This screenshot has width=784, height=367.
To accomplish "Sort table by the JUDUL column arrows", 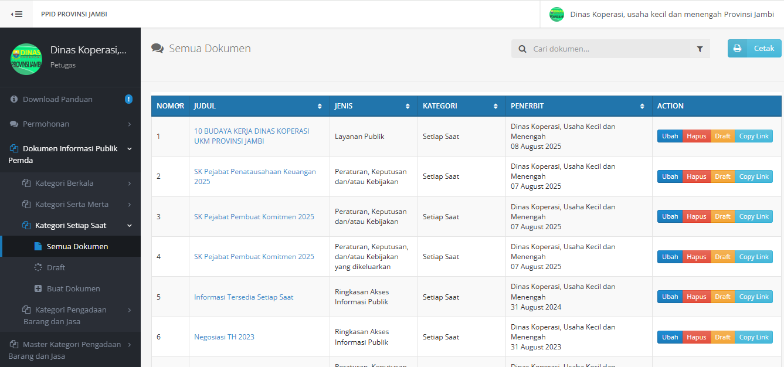I will (320, 106).
